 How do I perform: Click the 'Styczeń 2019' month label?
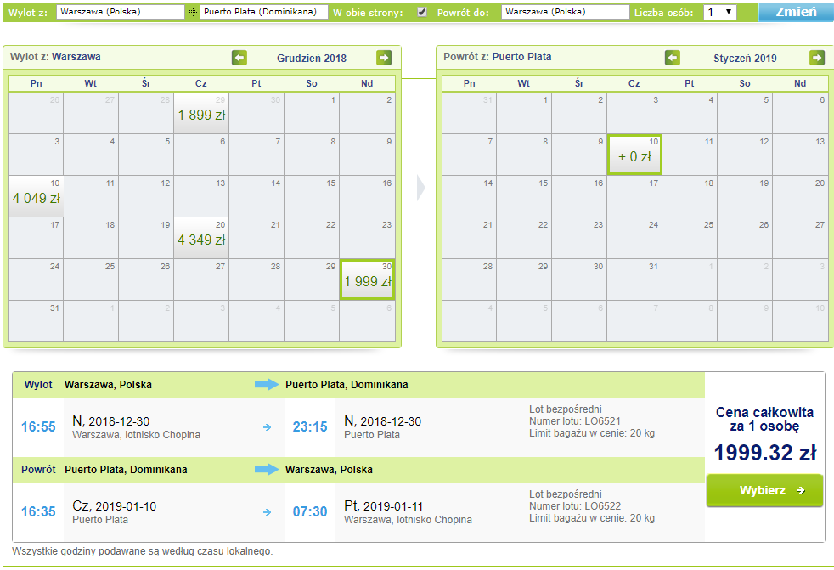[745, 58]
